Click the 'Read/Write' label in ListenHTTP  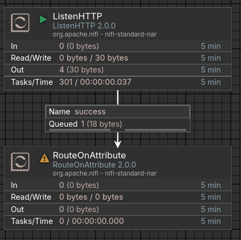[31, 58]
